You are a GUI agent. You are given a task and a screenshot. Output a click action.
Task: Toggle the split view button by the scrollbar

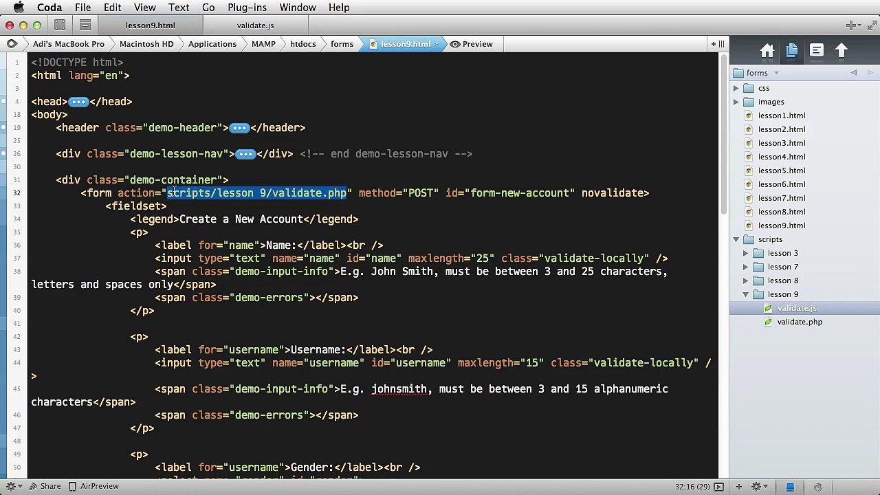tap(721, 44)
